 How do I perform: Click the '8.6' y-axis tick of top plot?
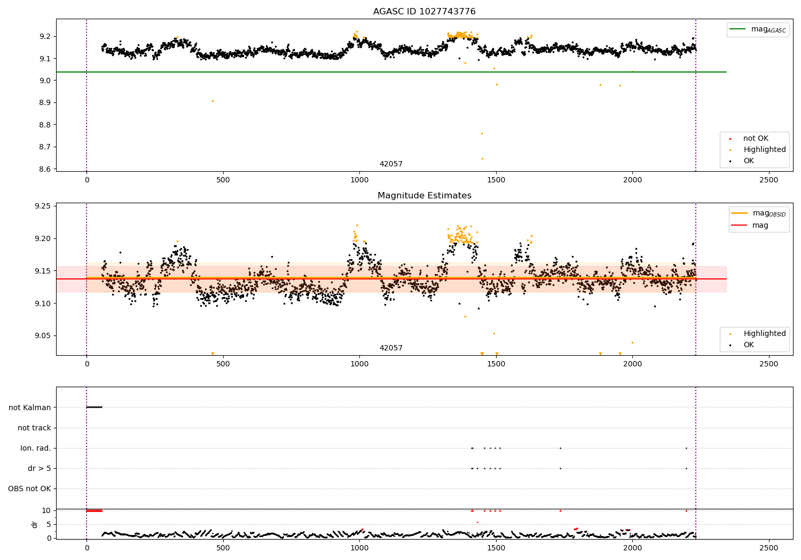click(x=45, y=170)
